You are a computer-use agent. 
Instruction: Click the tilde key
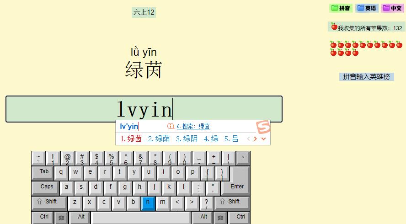(38, 158)
